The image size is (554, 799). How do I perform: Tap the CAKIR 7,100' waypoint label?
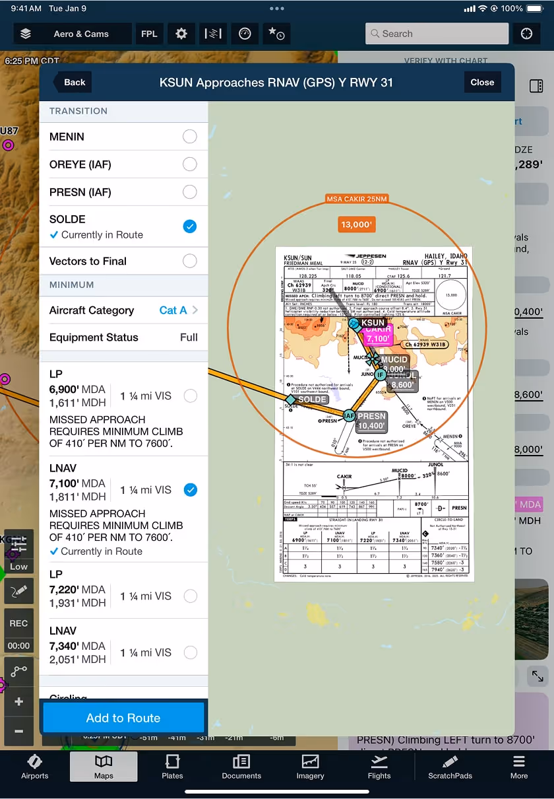click(377, 334)
